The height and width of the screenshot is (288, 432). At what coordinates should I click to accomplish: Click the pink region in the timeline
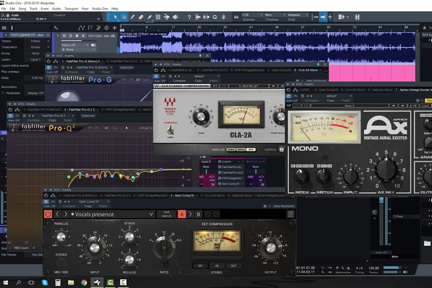tap(372, 73)
